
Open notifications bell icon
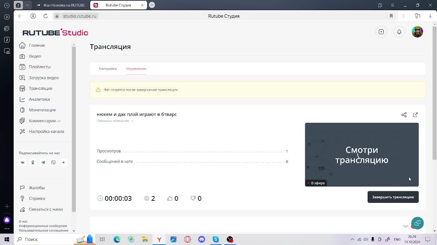point(399,32)
